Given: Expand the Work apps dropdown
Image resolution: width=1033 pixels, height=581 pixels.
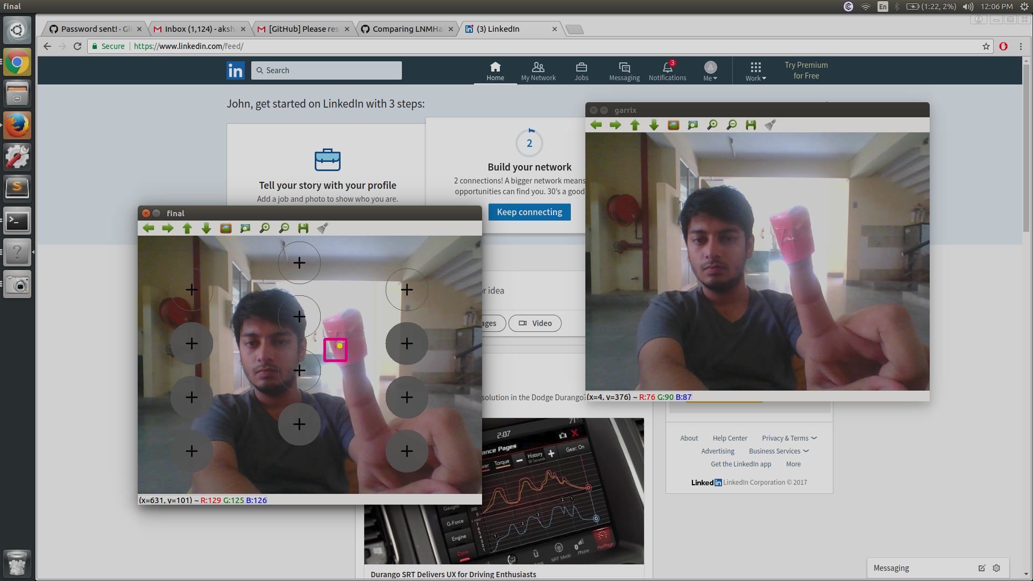Looking at the screenshot, I should point(755,70).
